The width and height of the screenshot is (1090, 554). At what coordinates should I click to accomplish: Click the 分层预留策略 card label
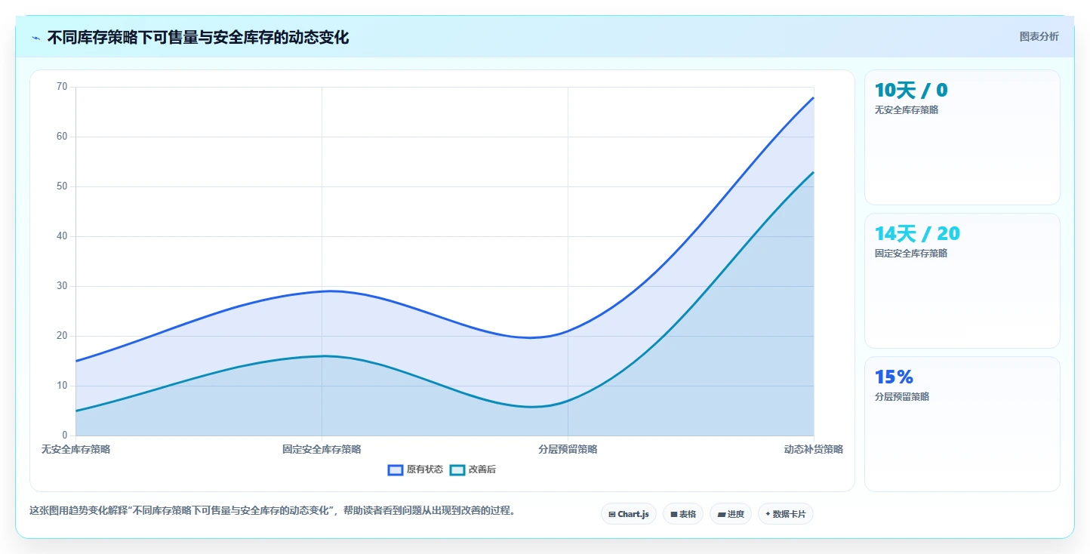(x=902, y=397)
